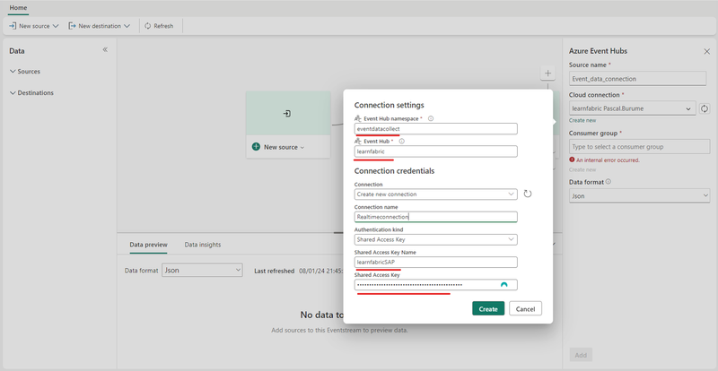The width and height of the screenshot is (718, 371).
Task: Refresh cloud connections icon
Action: (705, 108)
